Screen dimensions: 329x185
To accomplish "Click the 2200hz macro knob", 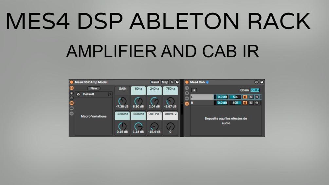I will click(122, 126).
